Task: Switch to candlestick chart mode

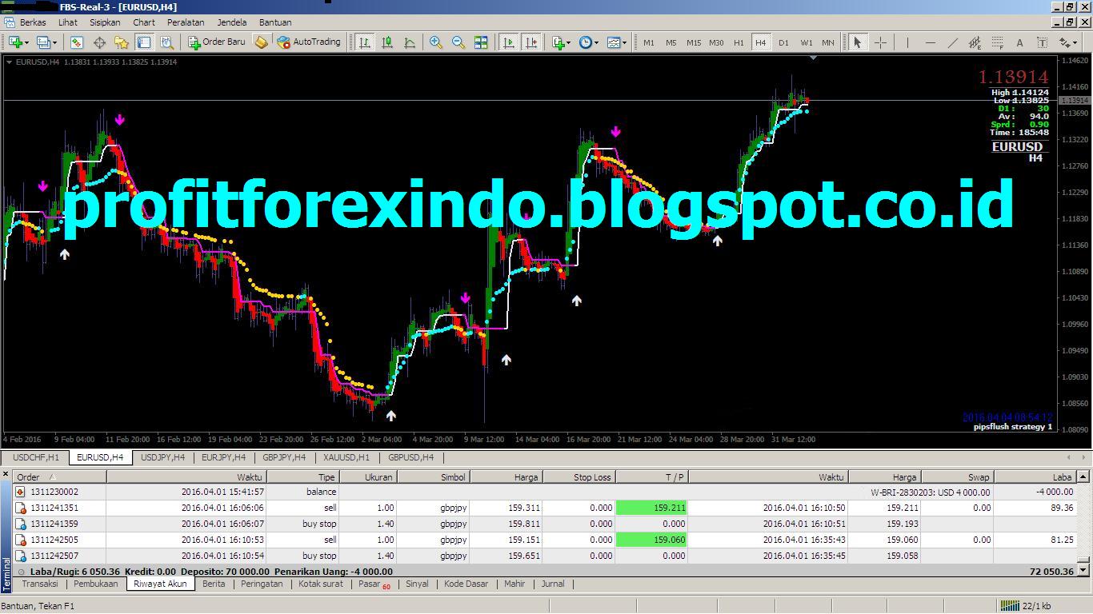Action: pyautogui.click(x=387, y=42)
